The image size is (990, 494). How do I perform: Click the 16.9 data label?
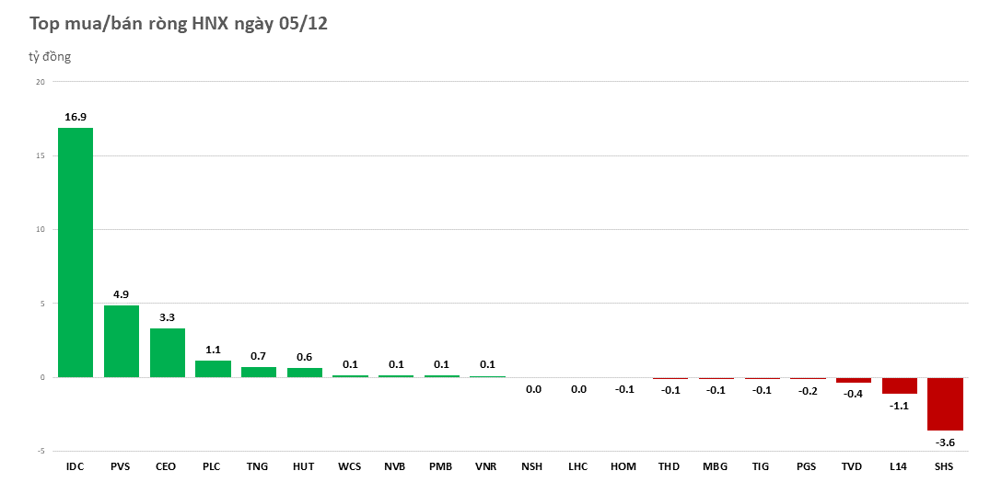pos(76,117)
